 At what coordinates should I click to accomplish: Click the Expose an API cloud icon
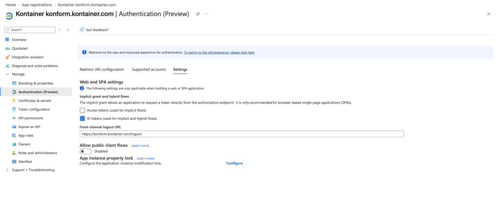coord(14,127)
